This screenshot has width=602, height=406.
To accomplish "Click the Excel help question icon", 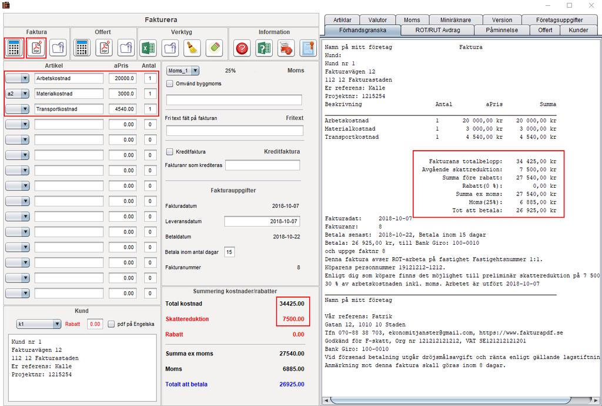I will point(264,48).
